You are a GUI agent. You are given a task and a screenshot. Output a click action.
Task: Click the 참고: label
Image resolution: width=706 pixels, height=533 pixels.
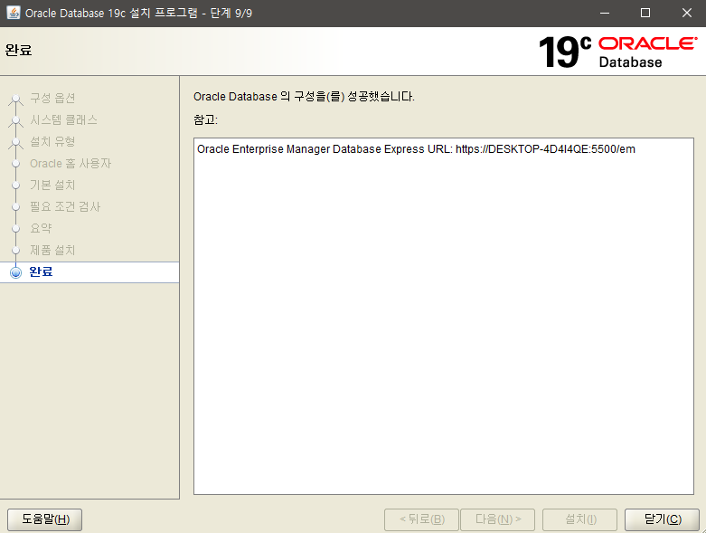(x=205, y=119)
